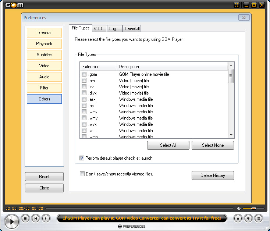Open the Filter preferences section
This screenshot has height=231, width=270.
pos(44,88)
